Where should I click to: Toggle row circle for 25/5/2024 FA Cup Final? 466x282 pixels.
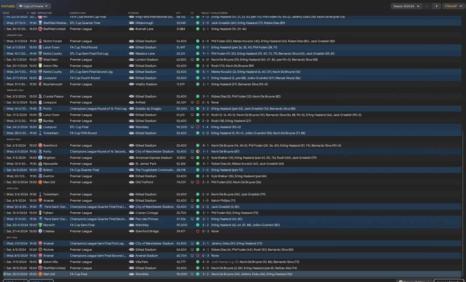point(5,274)
